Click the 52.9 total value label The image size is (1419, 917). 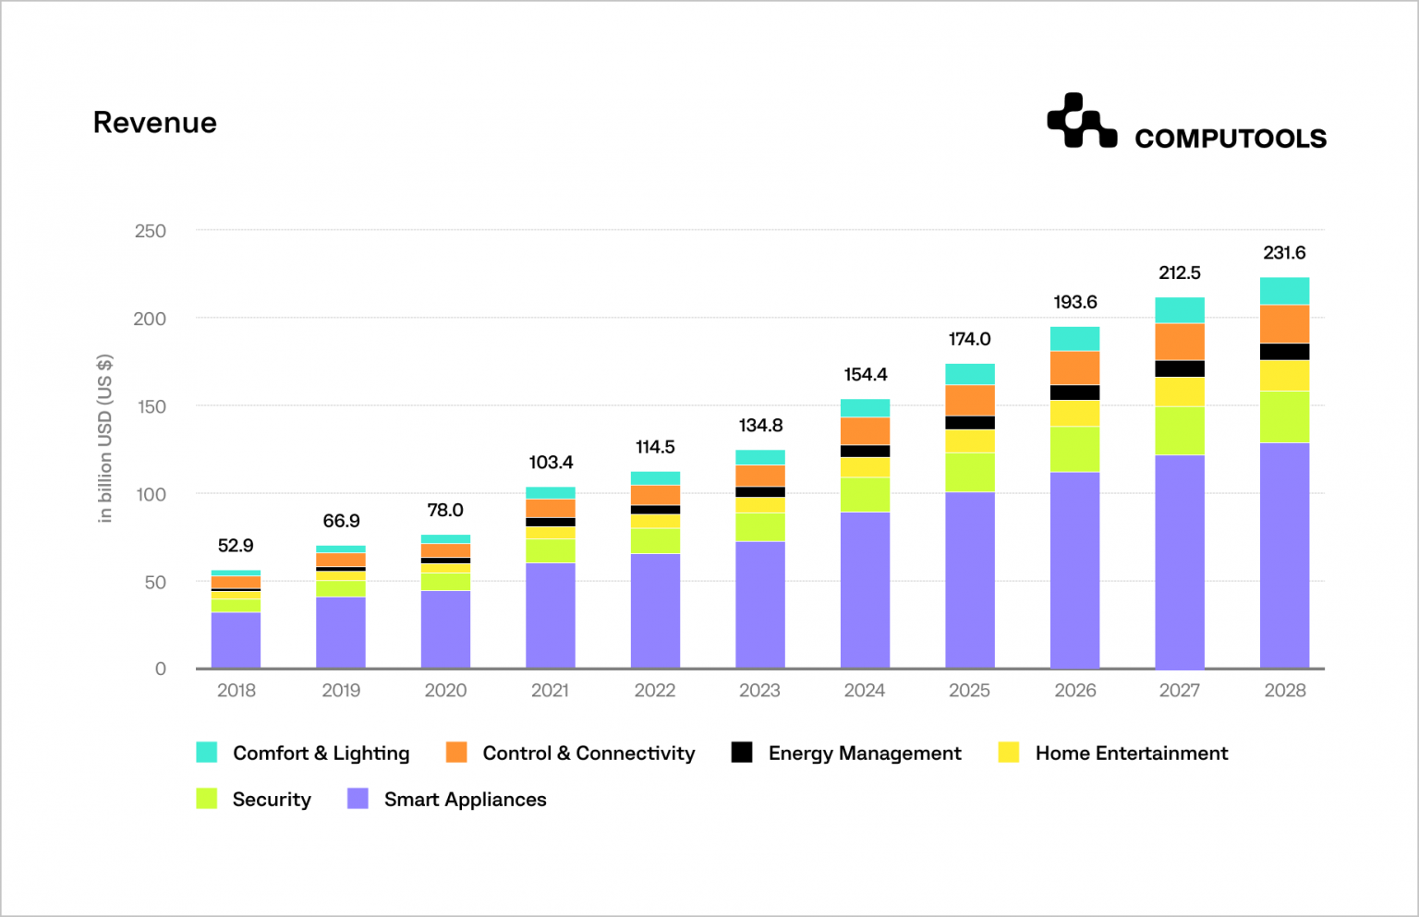click(236, 546)
